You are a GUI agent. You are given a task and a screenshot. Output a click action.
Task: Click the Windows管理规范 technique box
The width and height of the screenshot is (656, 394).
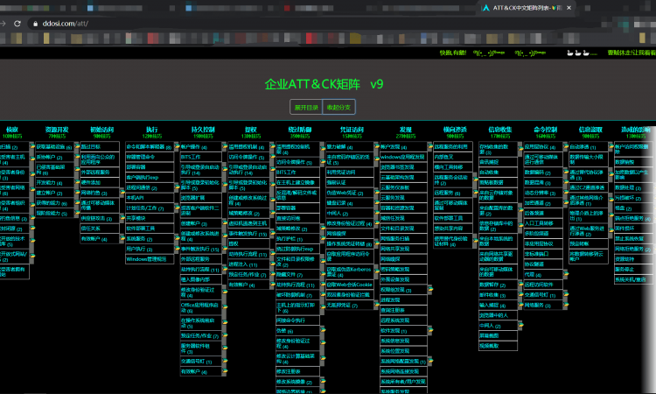coord(150,259)
